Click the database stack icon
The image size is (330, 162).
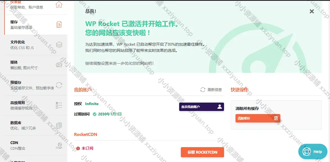(59, 125)
